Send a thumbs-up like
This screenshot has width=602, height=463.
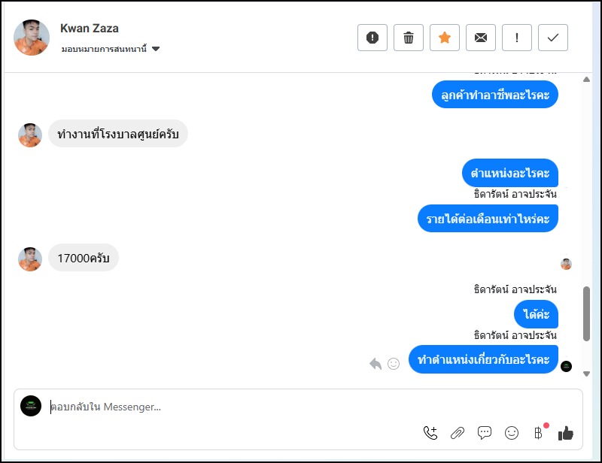(566, 432)
